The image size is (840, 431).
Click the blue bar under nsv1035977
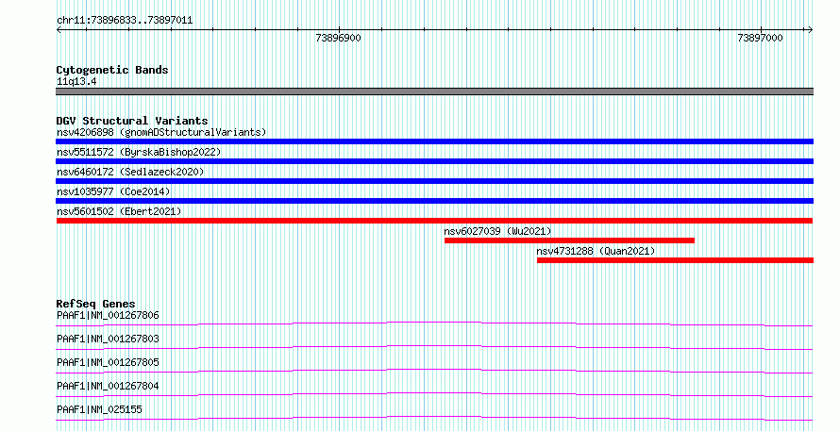434,201
